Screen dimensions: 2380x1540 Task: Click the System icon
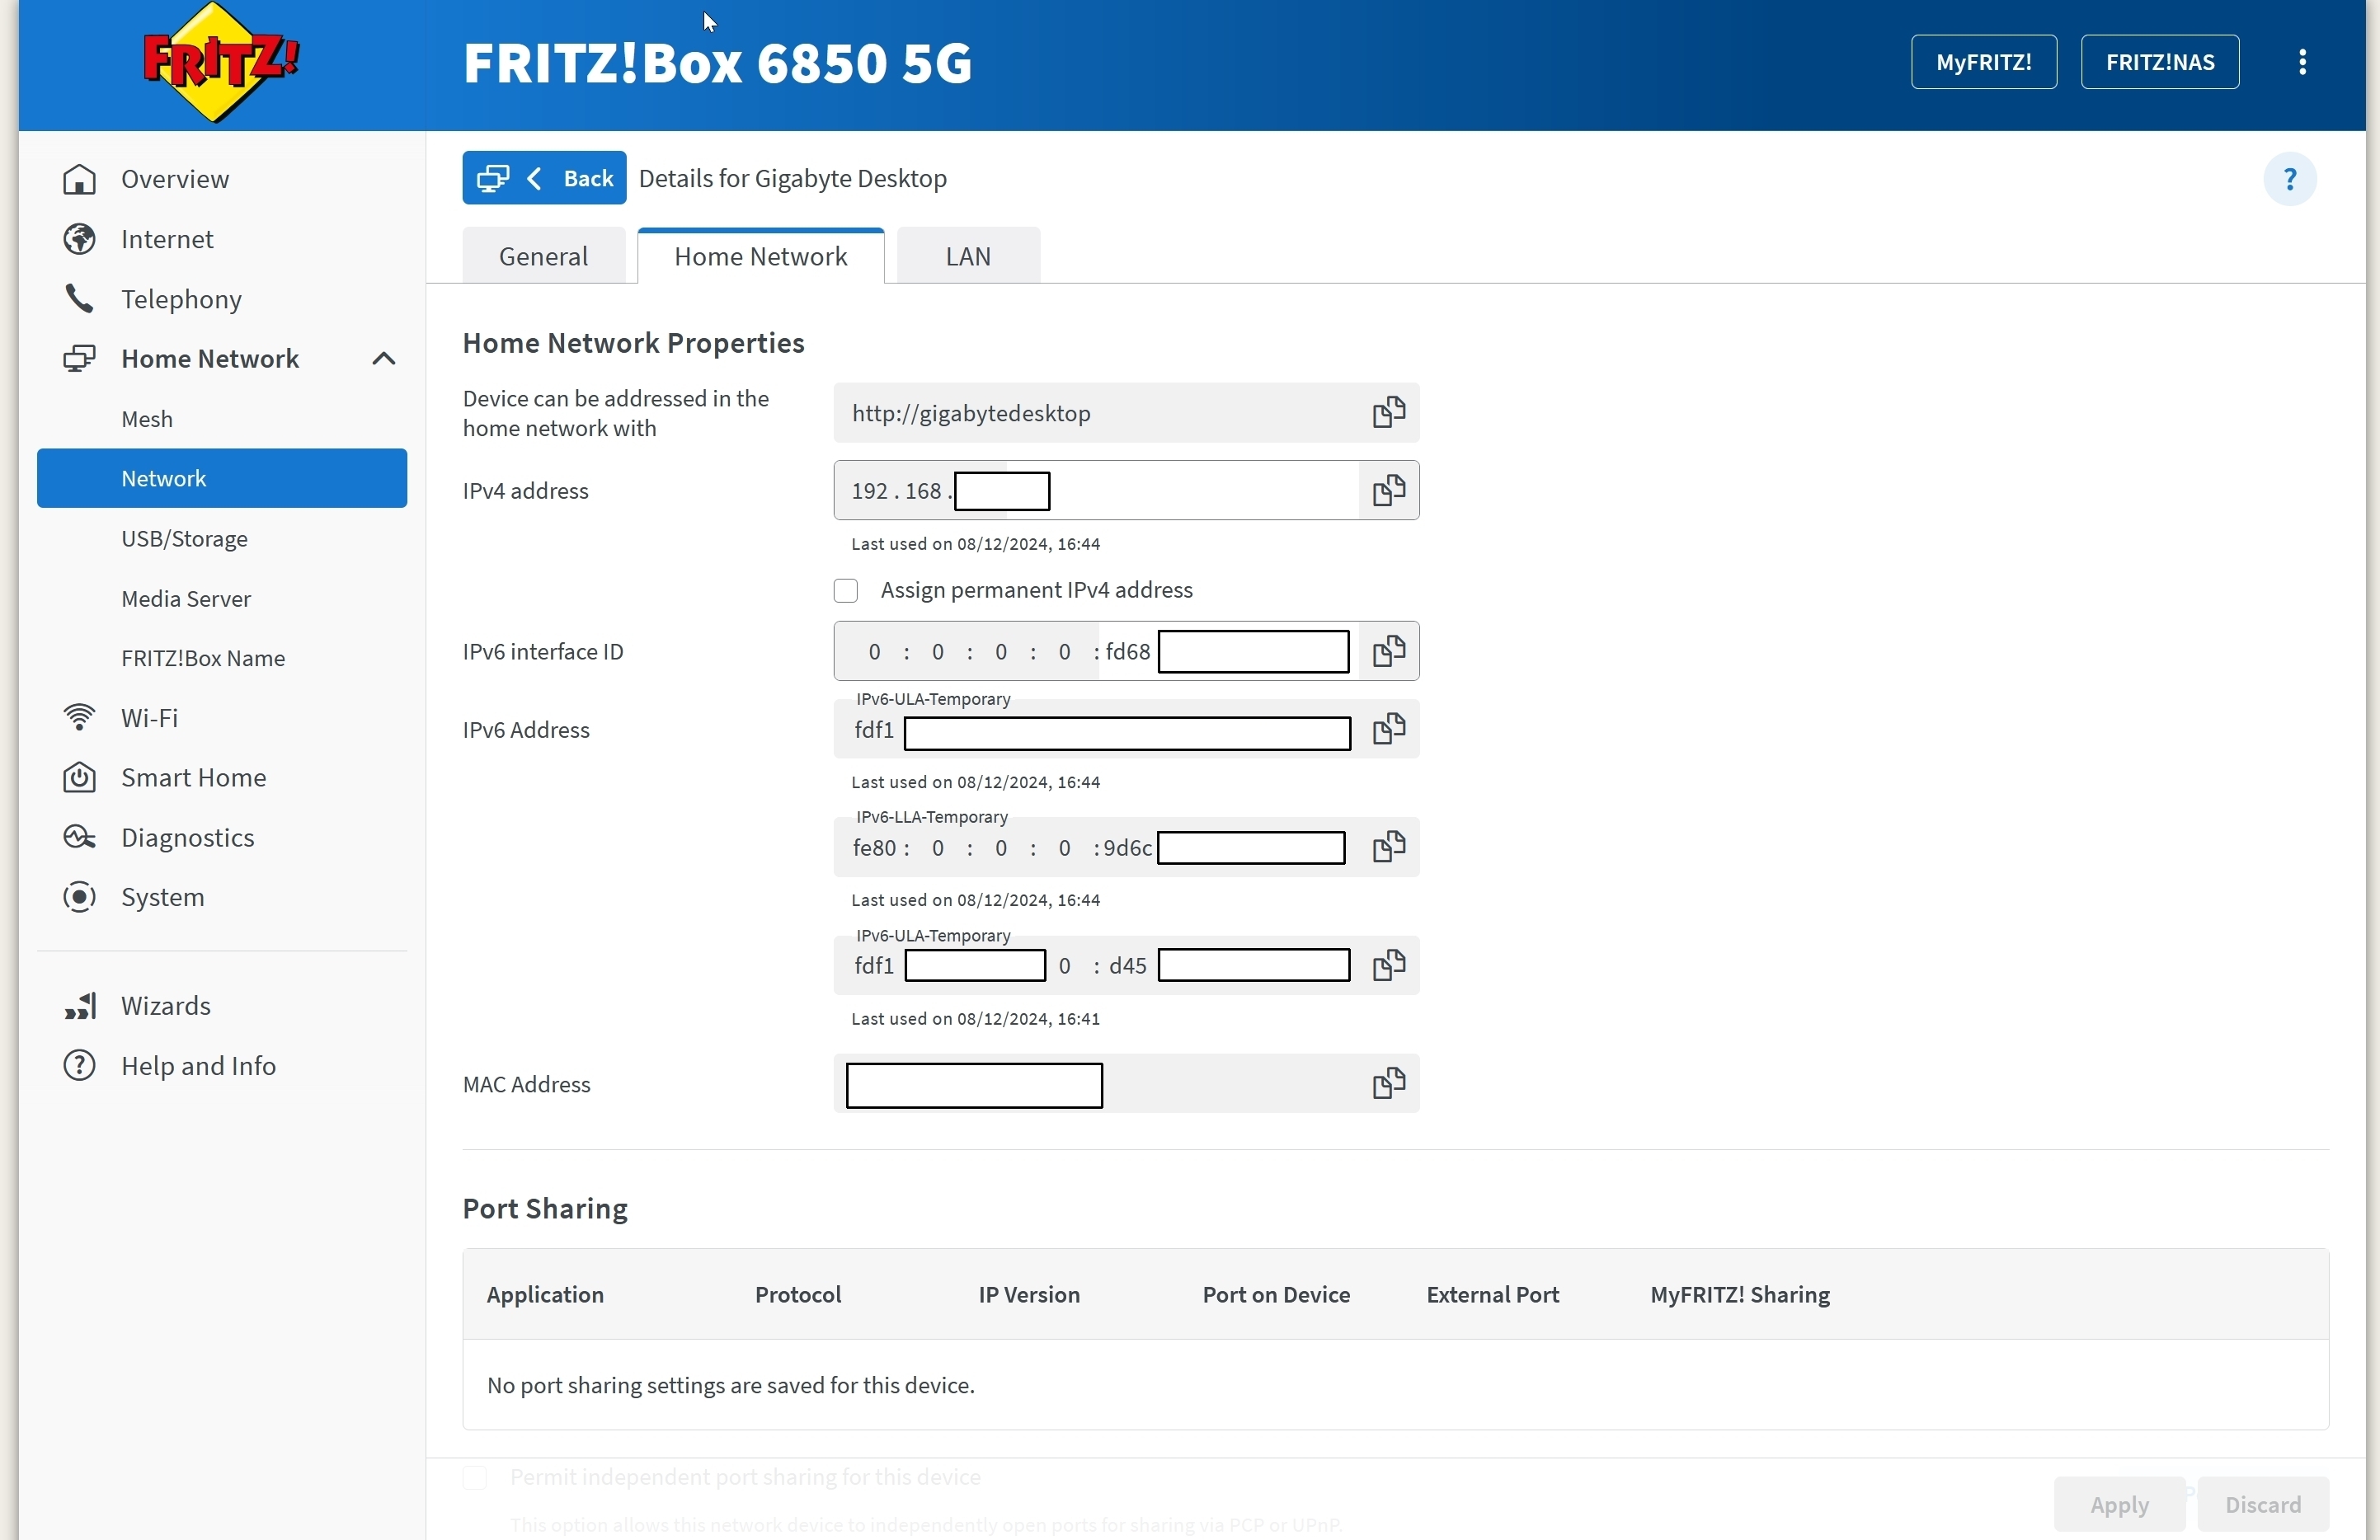click(x=79, y=898)
